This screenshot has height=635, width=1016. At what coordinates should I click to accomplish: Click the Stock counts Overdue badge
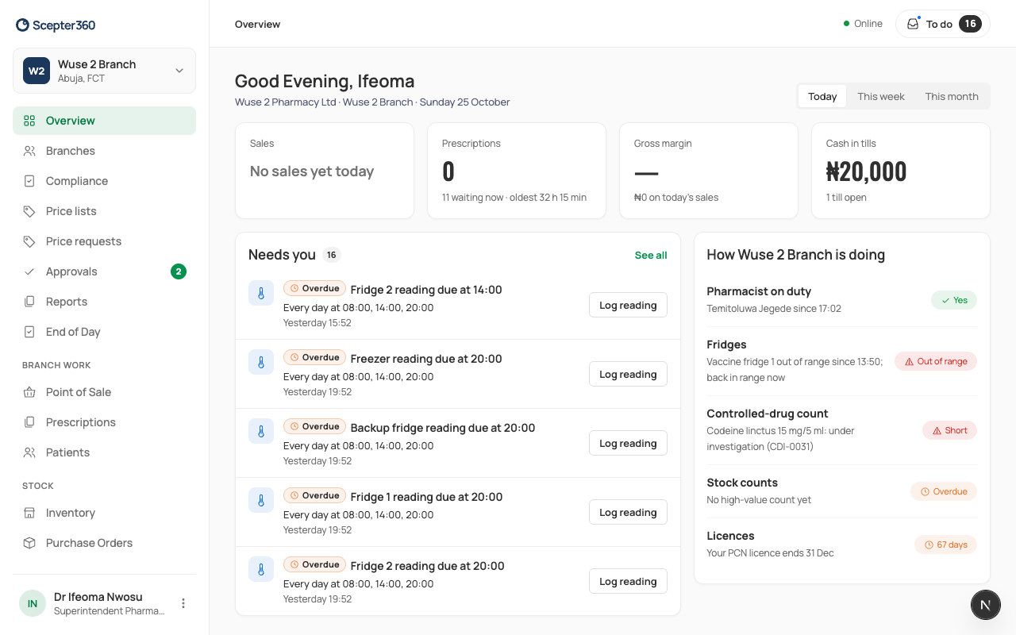point(944,491)
